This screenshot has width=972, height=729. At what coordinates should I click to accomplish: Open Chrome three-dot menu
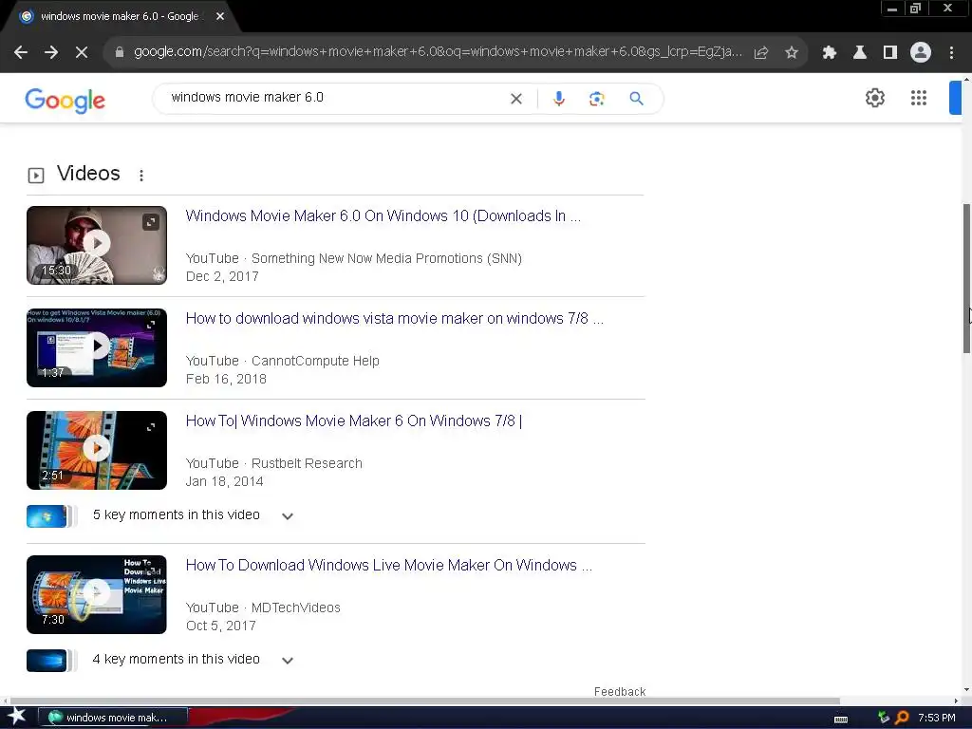(x=951, y=53)
